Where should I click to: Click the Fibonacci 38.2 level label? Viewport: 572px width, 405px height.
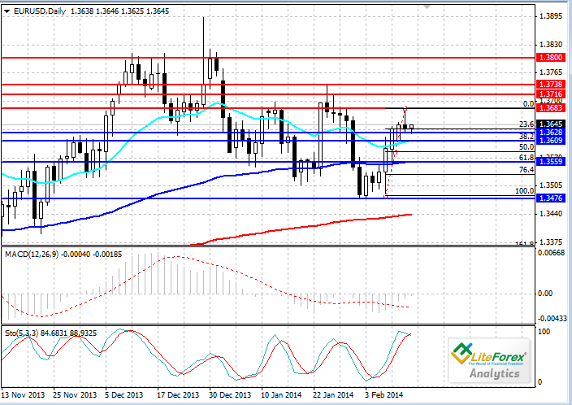click(x=526, y=137)
